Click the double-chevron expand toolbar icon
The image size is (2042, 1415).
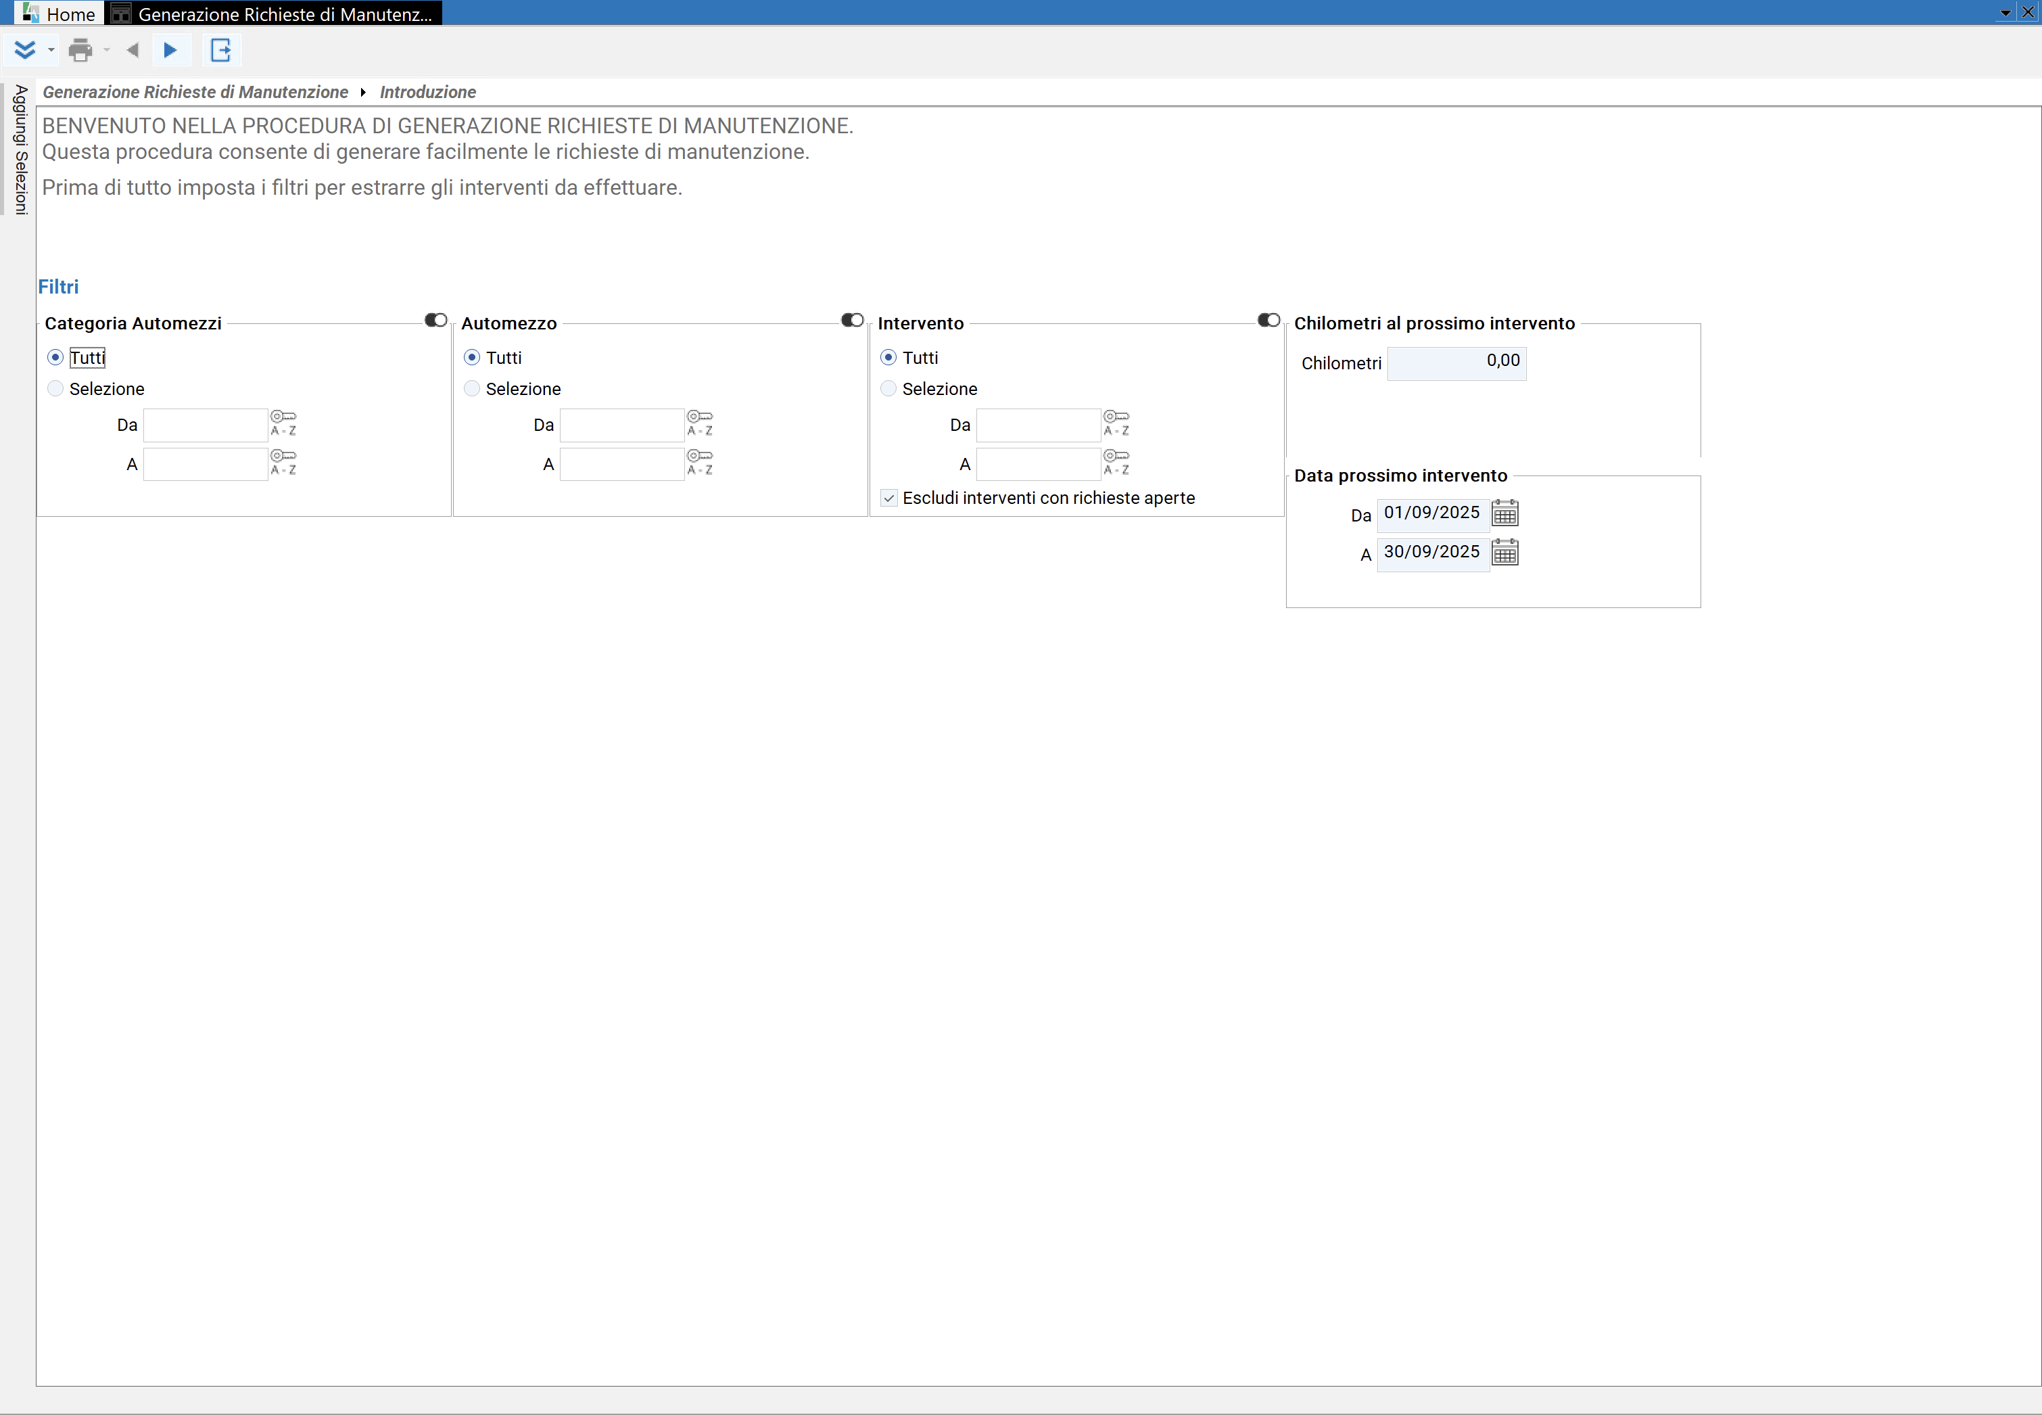click(25, 49)
